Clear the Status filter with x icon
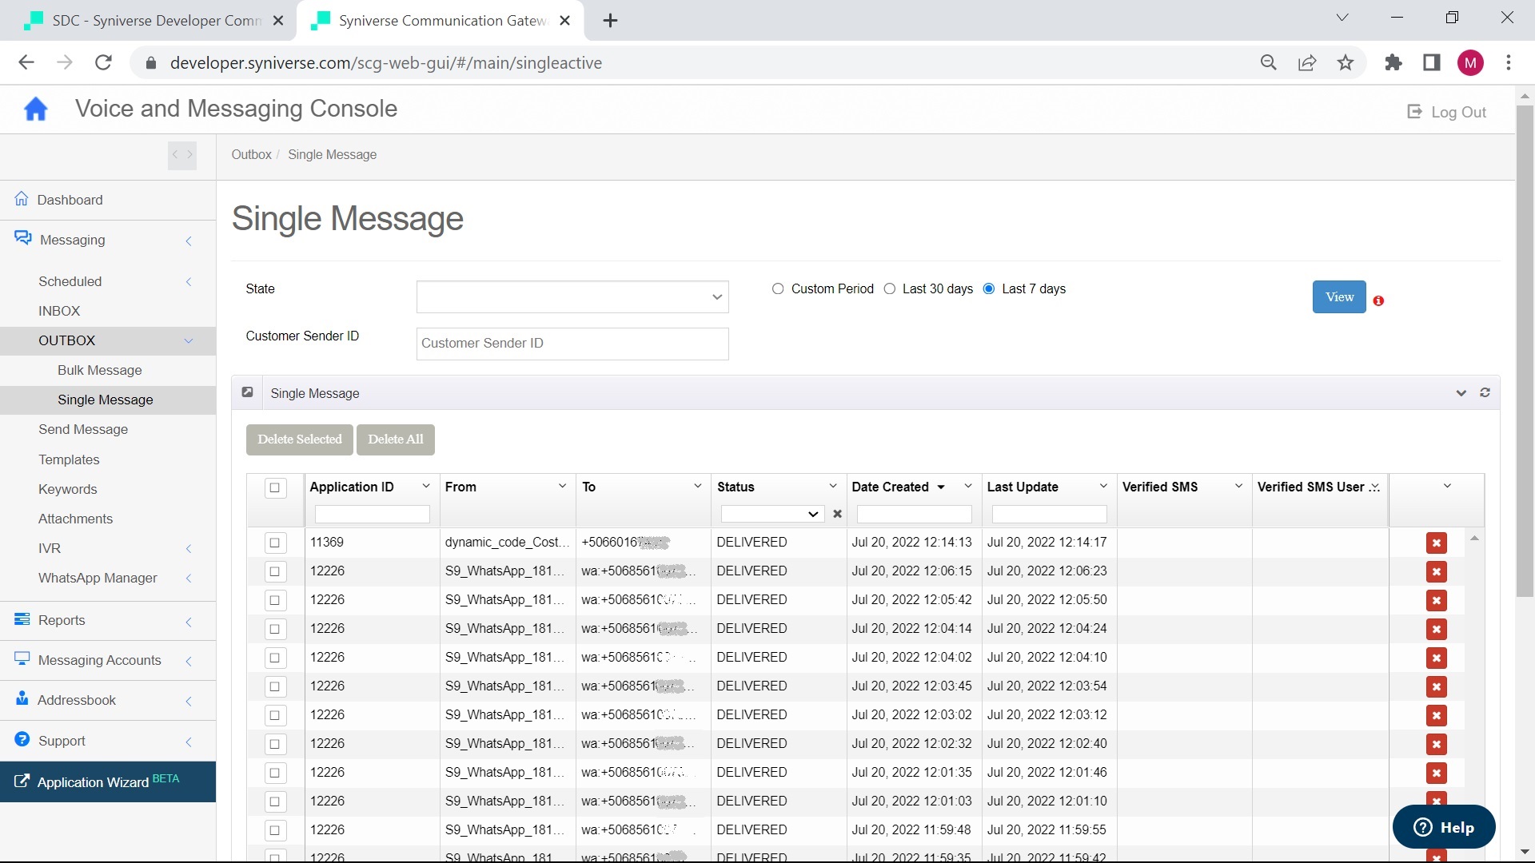This screenshot has width=1535, height=863. 837,515
